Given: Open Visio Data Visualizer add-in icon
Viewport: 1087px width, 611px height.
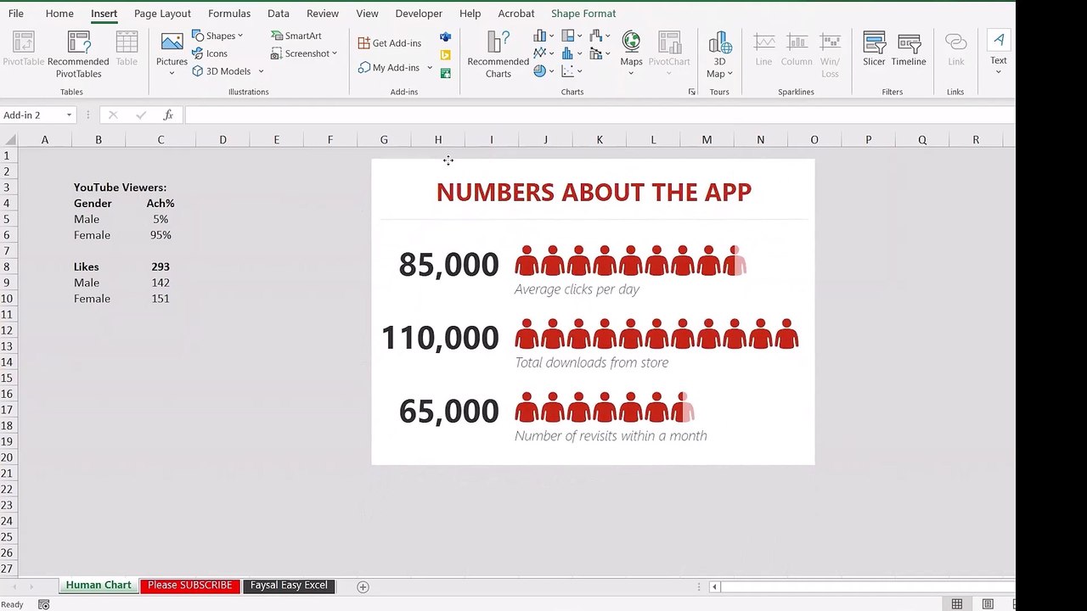Looking at the screenshot, I should [445, 37].
